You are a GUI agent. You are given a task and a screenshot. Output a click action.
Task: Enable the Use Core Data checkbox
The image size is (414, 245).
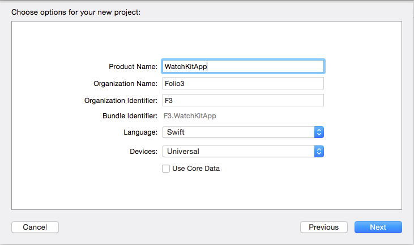(x=166, y=168)
